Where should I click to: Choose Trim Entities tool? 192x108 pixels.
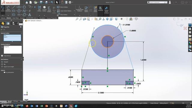point(39,9)
